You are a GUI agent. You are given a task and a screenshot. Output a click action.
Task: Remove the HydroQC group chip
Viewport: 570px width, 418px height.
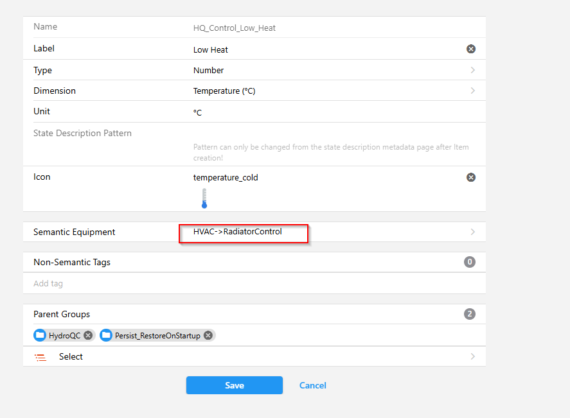[x=88, y=335]
